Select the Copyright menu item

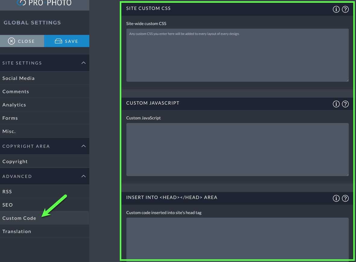pyautogui.click(x=45, y=161)
